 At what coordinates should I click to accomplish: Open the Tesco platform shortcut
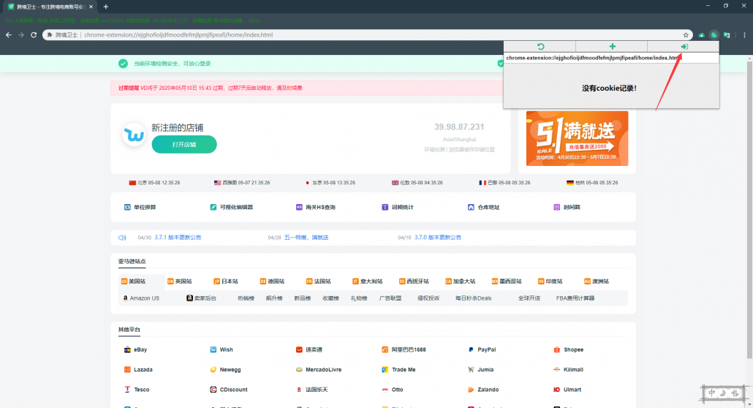[137, 390]
